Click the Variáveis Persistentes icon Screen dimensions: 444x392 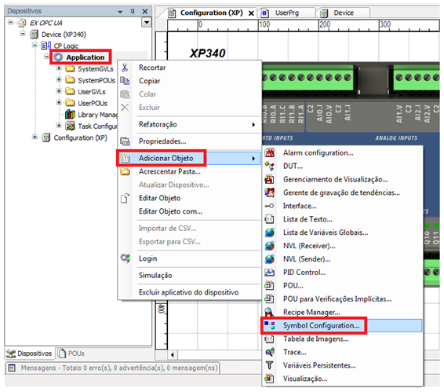[269, 365]
